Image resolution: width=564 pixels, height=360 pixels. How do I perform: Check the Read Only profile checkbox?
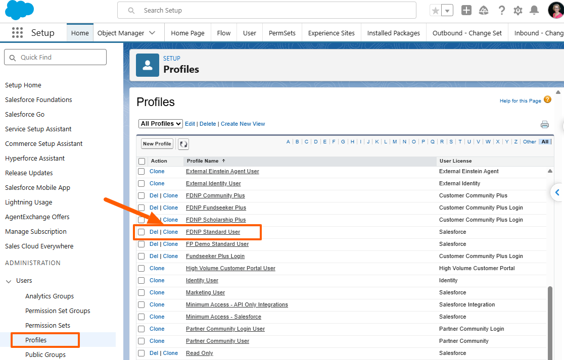click(142, 353)
